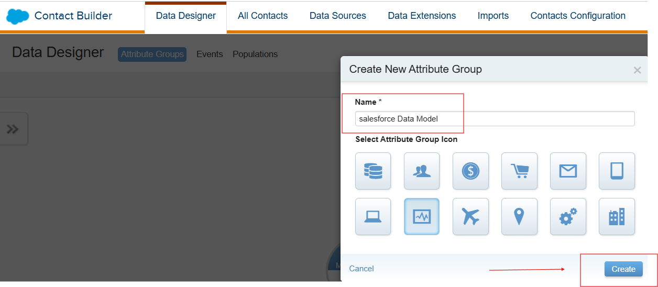Click the attribute group Name field

click(x=495, y=119)
